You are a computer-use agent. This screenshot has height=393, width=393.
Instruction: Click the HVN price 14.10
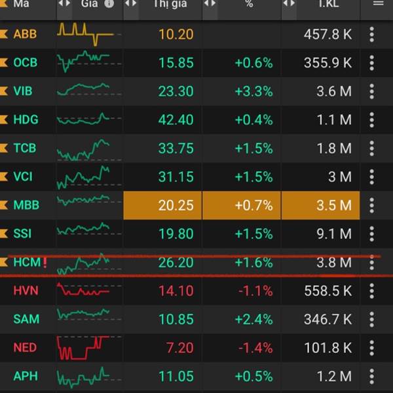pos(176,291)
